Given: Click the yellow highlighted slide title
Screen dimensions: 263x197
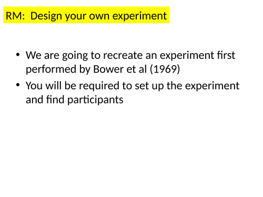Looking at the screenshot, I should pos(86,15).
